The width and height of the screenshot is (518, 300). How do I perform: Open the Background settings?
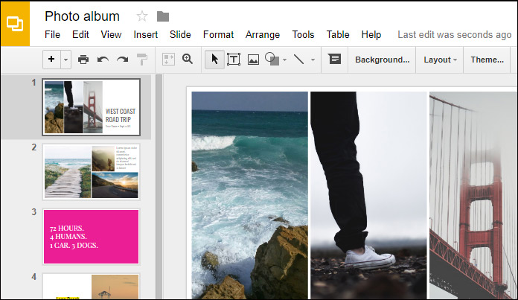[x=383, y=60]
